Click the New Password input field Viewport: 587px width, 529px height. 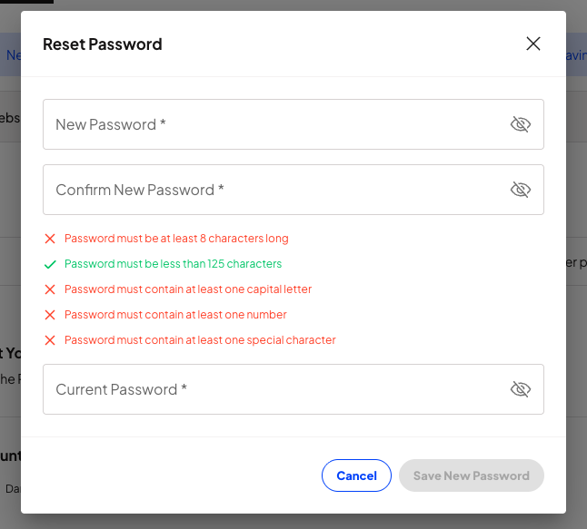(x=273, y=124)
